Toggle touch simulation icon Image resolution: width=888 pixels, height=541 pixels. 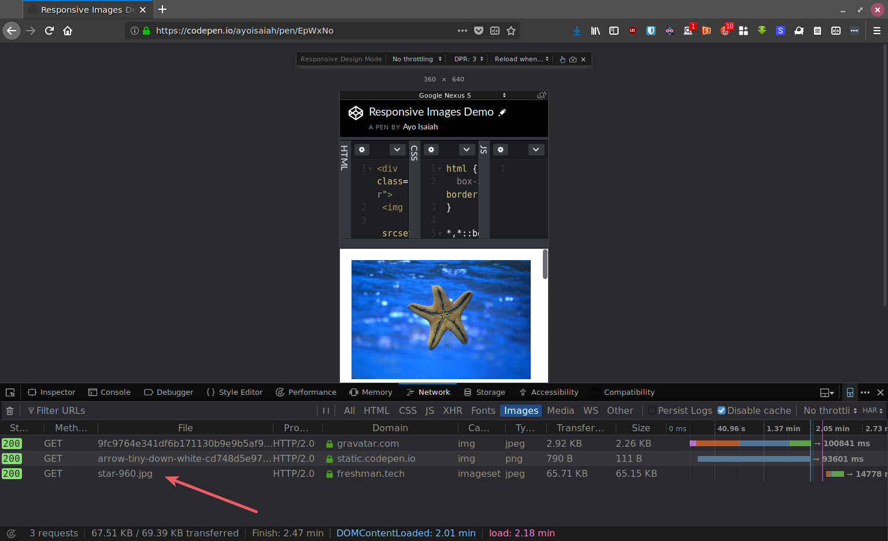pyautogui.click(x=563, y=60)
